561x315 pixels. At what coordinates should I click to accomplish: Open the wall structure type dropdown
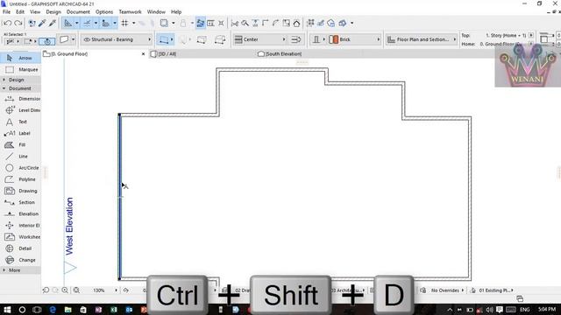[318, 39]
